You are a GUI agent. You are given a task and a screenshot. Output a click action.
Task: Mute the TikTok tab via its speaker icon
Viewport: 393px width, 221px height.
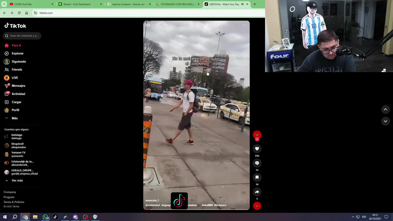coord(242,4)
